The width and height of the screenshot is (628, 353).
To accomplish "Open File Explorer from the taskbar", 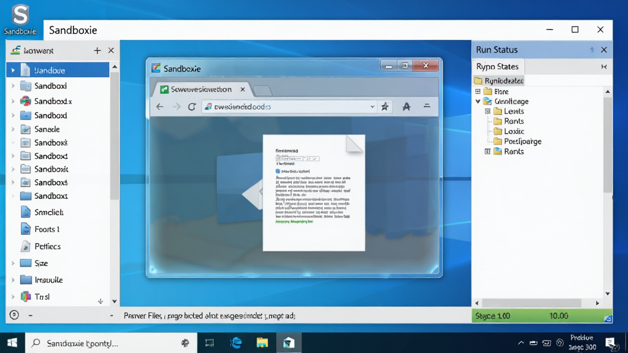I will pos(262,343).
